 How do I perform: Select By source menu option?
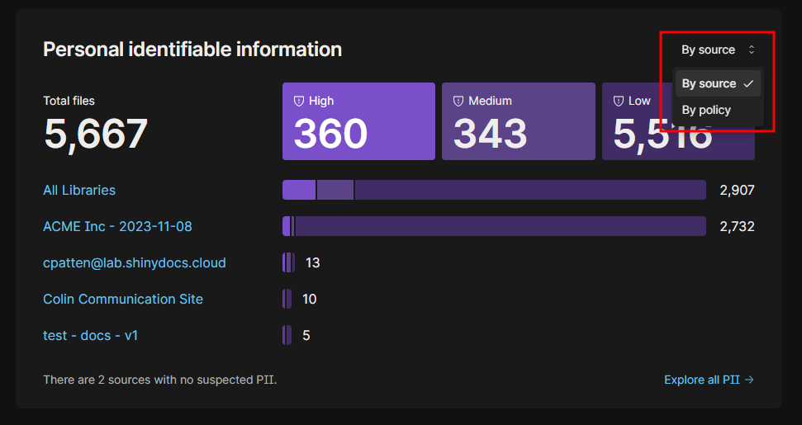tap(709, 83)
